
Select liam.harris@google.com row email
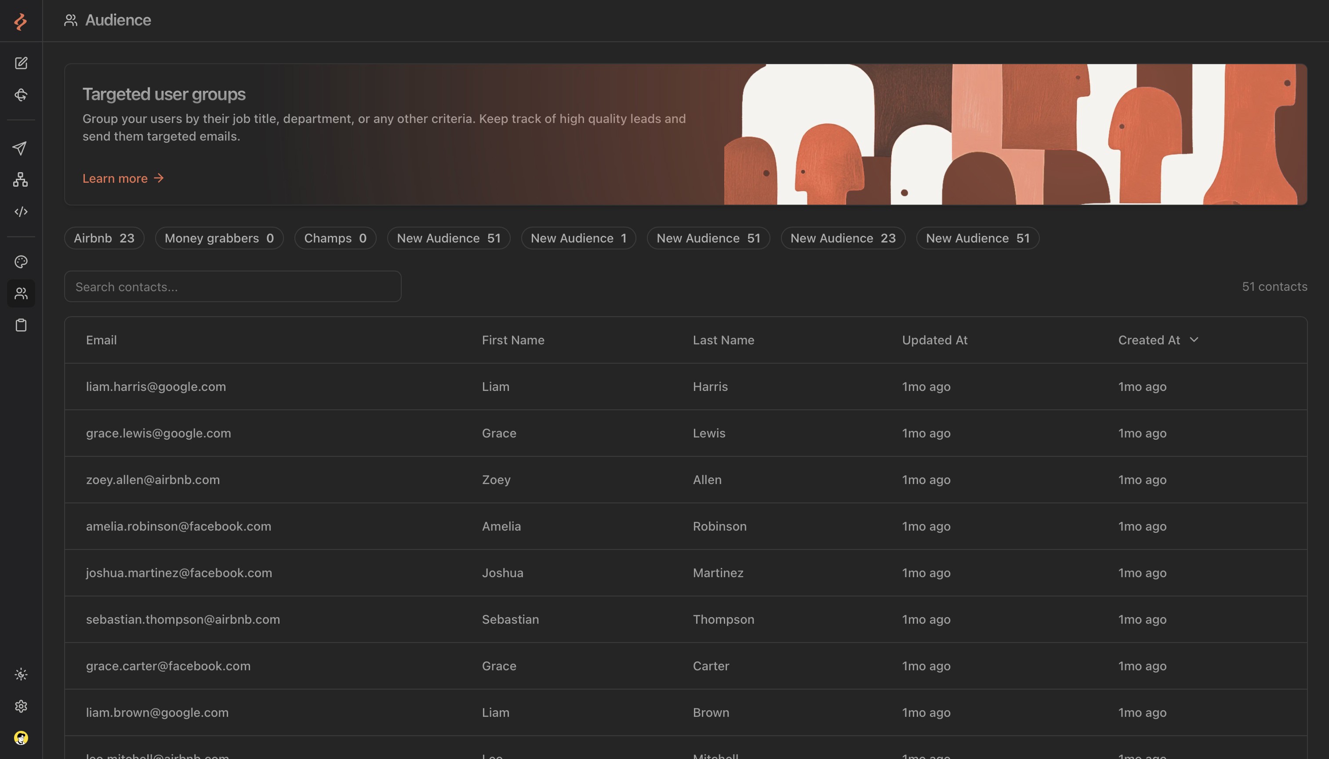click(x=156, y=386)
